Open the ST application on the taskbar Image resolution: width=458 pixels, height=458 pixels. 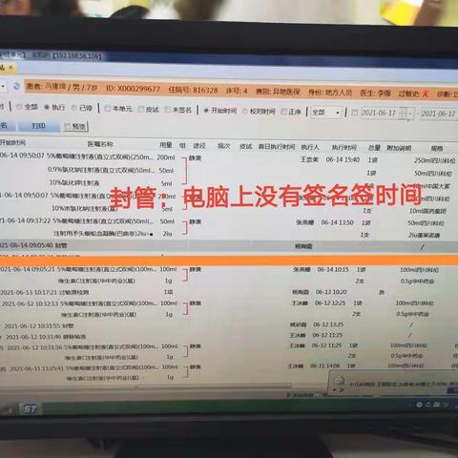pyautogui.click(x=31, y=408)
